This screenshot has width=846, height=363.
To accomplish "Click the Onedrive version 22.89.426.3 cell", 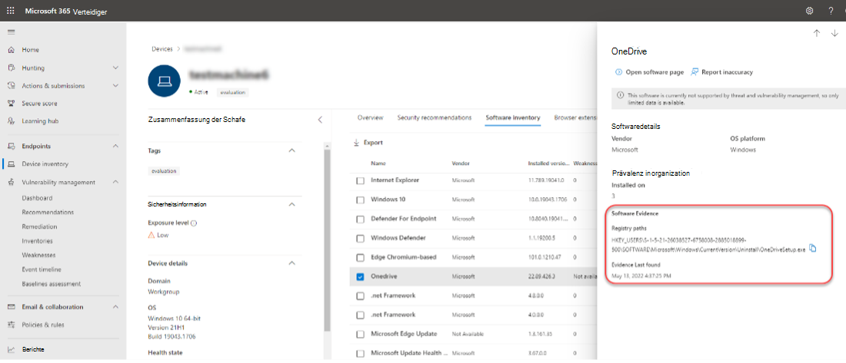I will [x=540, y=277].
